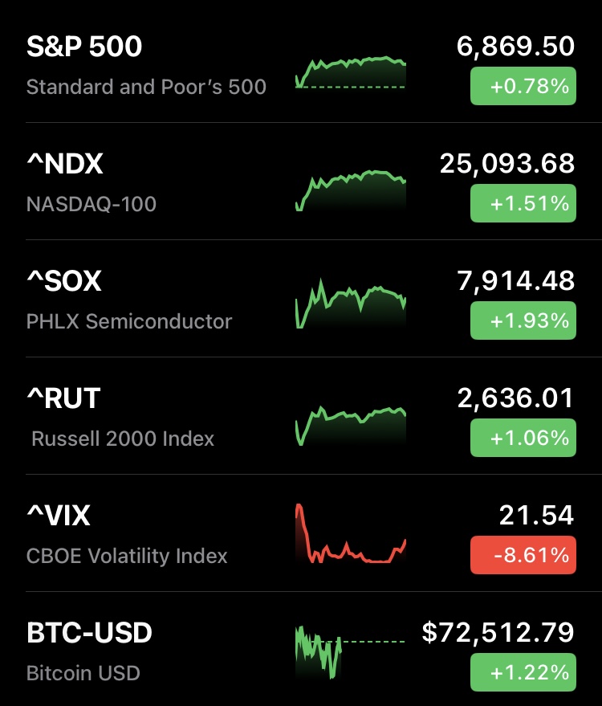The width and height of the screenshot is (602, 706).
Task: Tap the Bitcoin +1.22% change badge
Action: click(x=523, y=672)
